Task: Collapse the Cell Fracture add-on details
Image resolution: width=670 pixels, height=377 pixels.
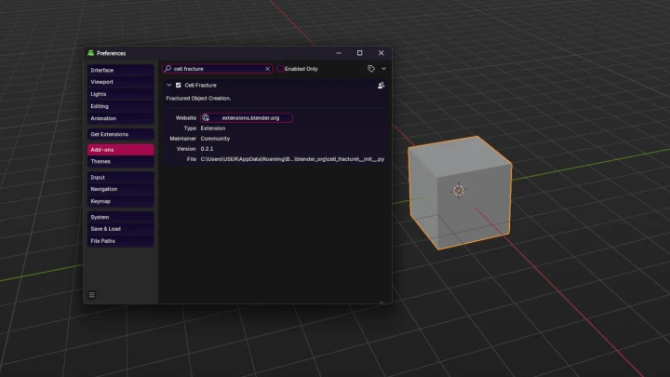Action: coord(169,85)
